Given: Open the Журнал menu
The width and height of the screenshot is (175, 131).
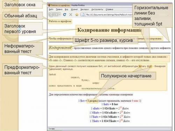Looking at the screenshot, I should point(74,9).
